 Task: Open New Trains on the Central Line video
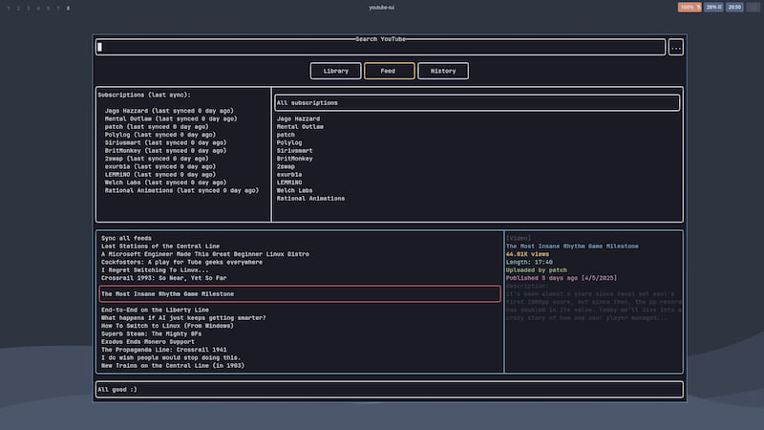(x=173, y=366)
